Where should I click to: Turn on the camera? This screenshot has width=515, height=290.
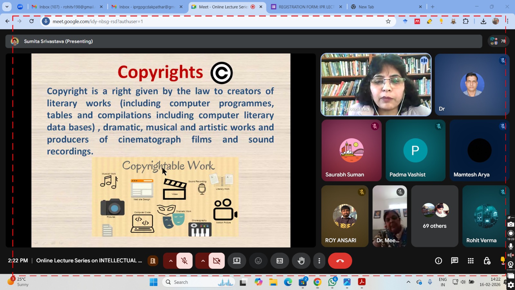[x=217, y=261]
